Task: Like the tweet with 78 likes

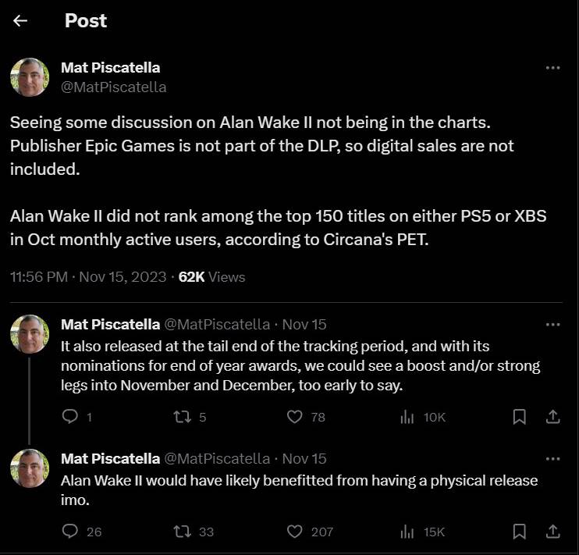Action: tap(295, 418)
